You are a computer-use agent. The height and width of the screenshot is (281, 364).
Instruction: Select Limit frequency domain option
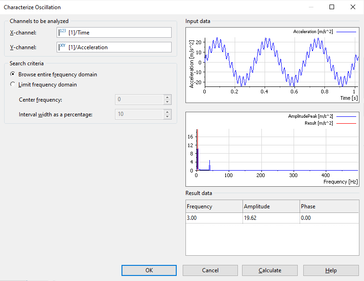coord(13,85)
